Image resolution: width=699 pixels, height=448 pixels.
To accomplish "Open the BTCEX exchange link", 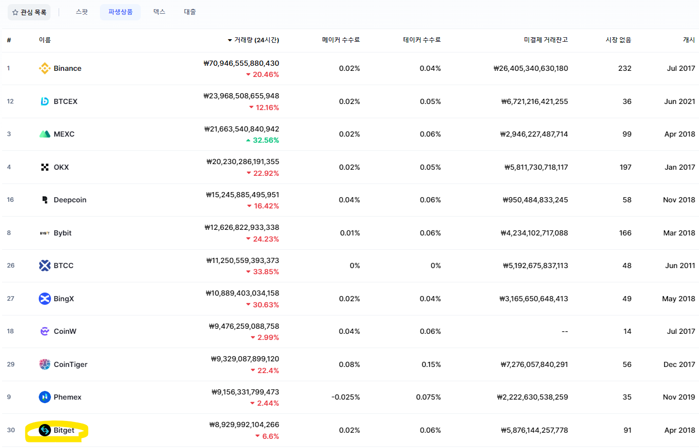I will click(66, 101).
